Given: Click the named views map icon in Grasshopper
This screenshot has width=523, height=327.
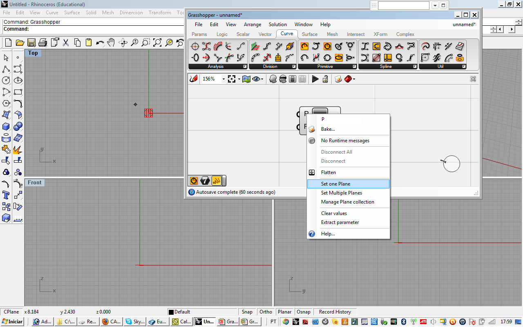Looking at the screenshot, I should click(246, 79).
